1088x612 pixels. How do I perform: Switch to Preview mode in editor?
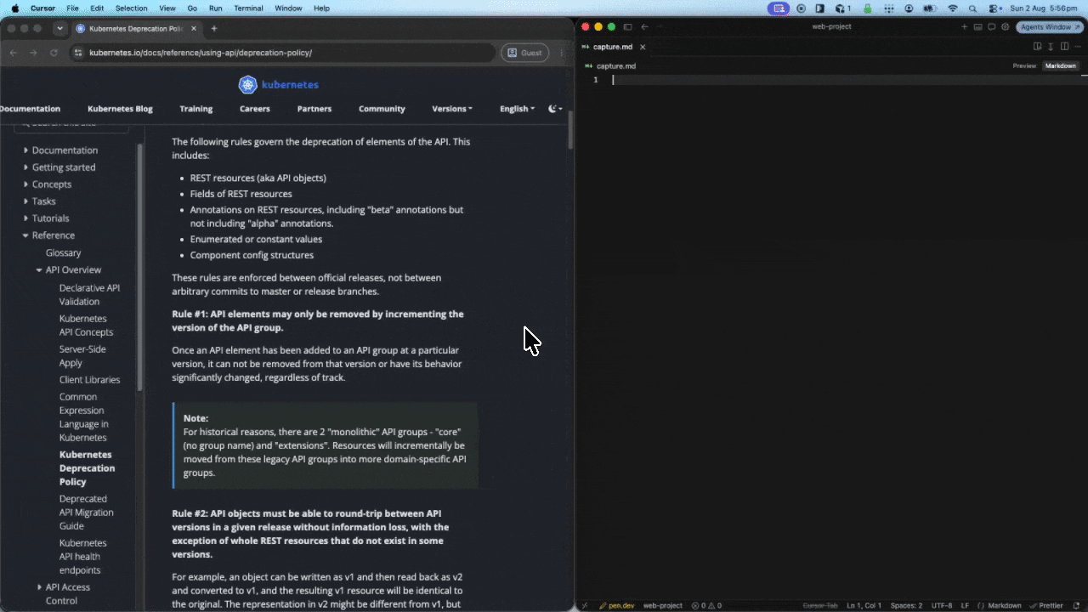click(x=1024, y=65)
